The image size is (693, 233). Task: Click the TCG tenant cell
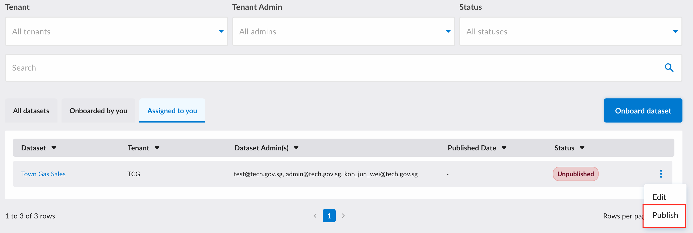(134, 174)
